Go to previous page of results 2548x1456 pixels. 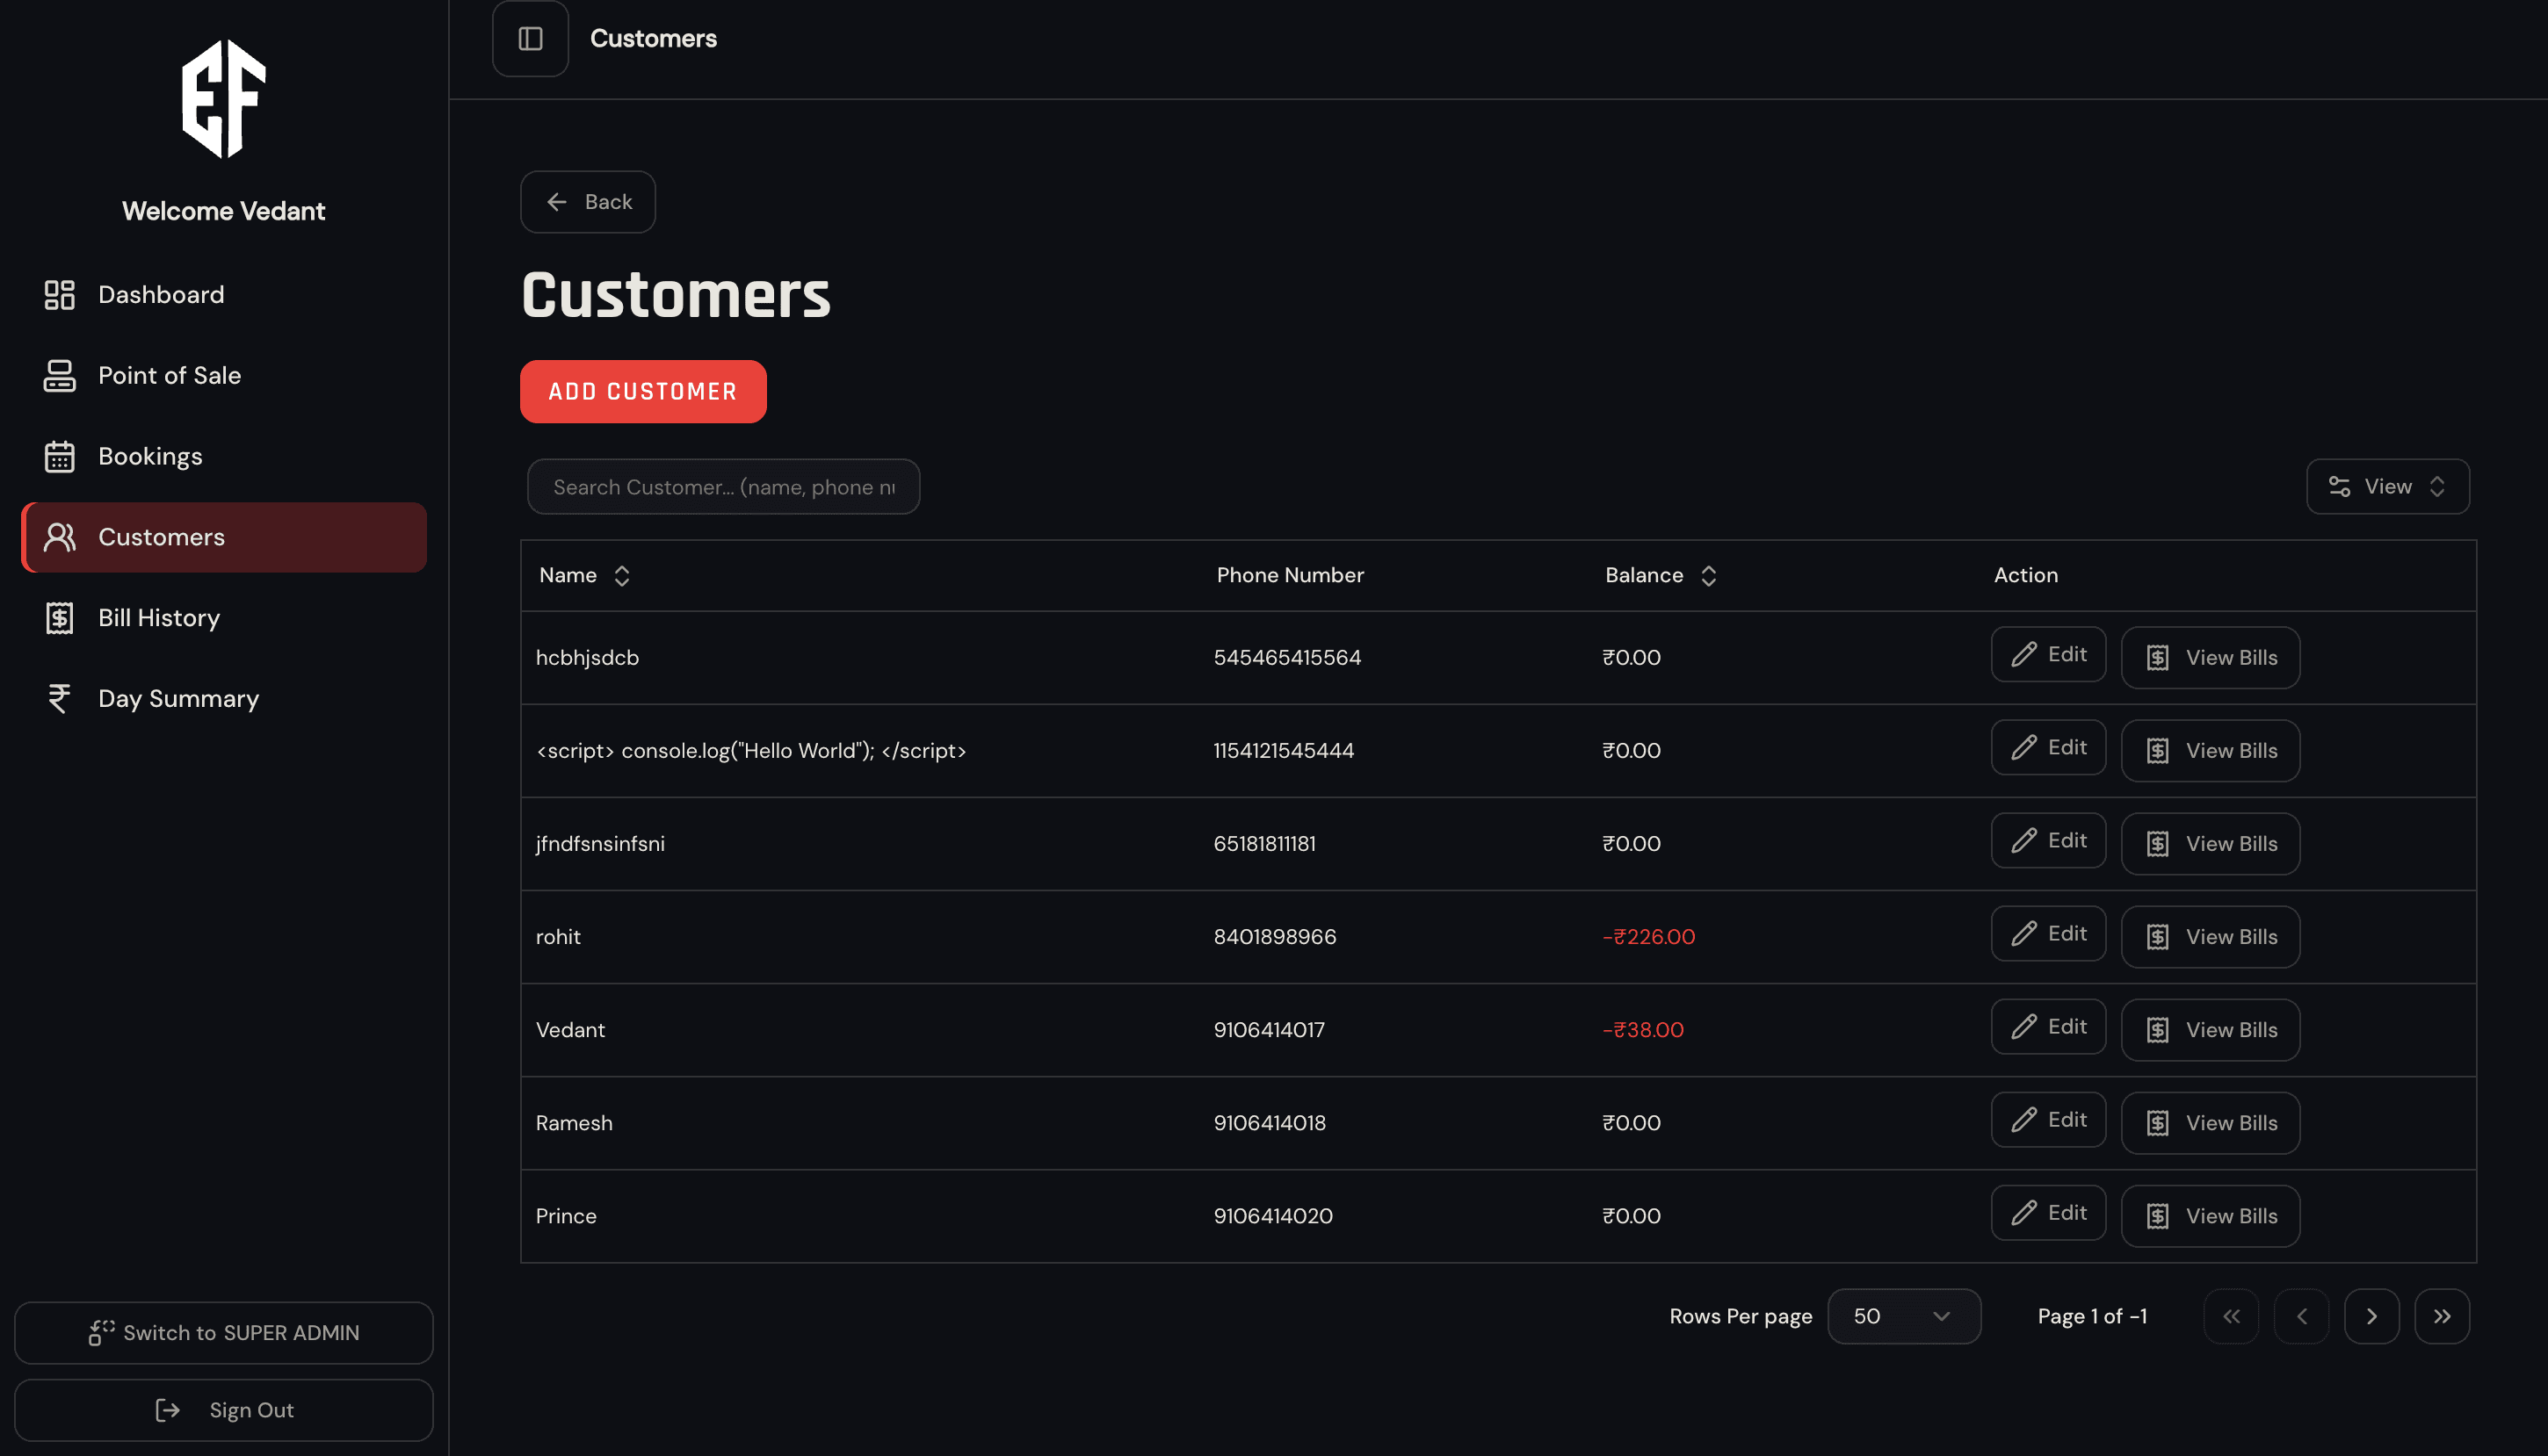click(x=2301, y=1316)
